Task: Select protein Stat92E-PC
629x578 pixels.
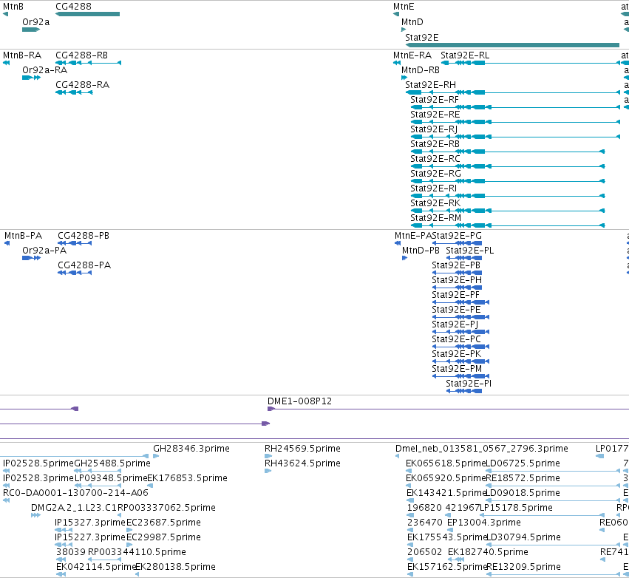Action: [x=456, y=340]
